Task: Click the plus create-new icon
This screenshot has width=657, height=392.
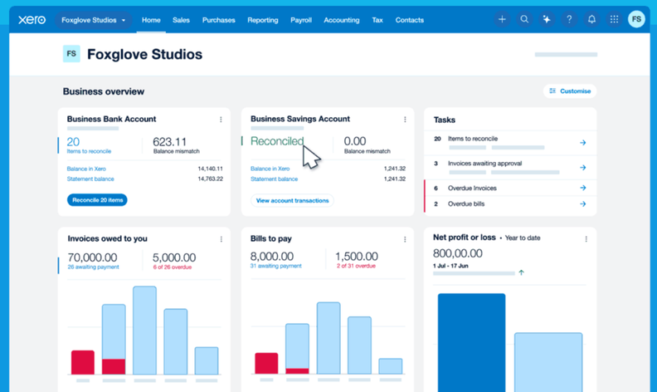Action: click(x=502, y=19)
